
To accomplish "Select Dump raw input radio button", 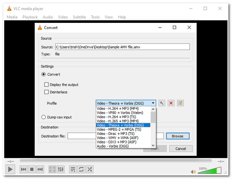I will pos(43,117).
